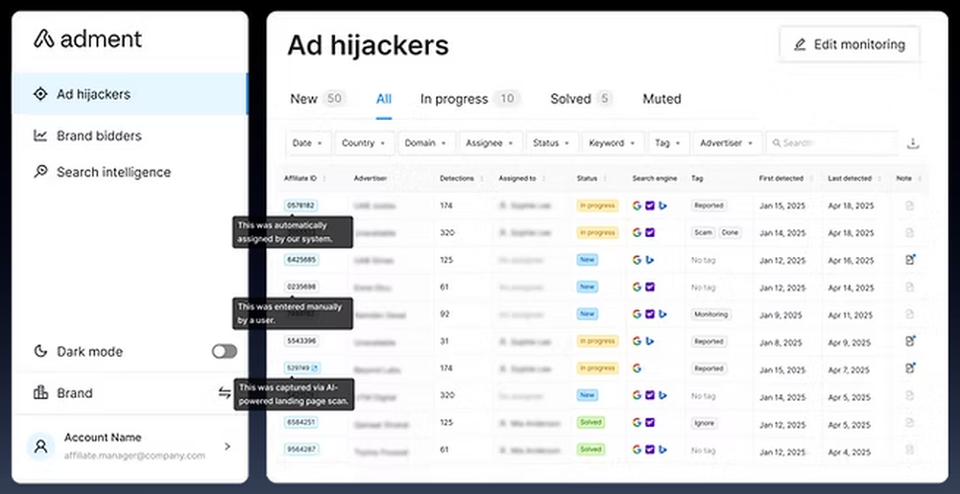The width and height of the screenshot is (960, 494).
Task: Toggle the Dark mode switch
Action: coord(224,351)
